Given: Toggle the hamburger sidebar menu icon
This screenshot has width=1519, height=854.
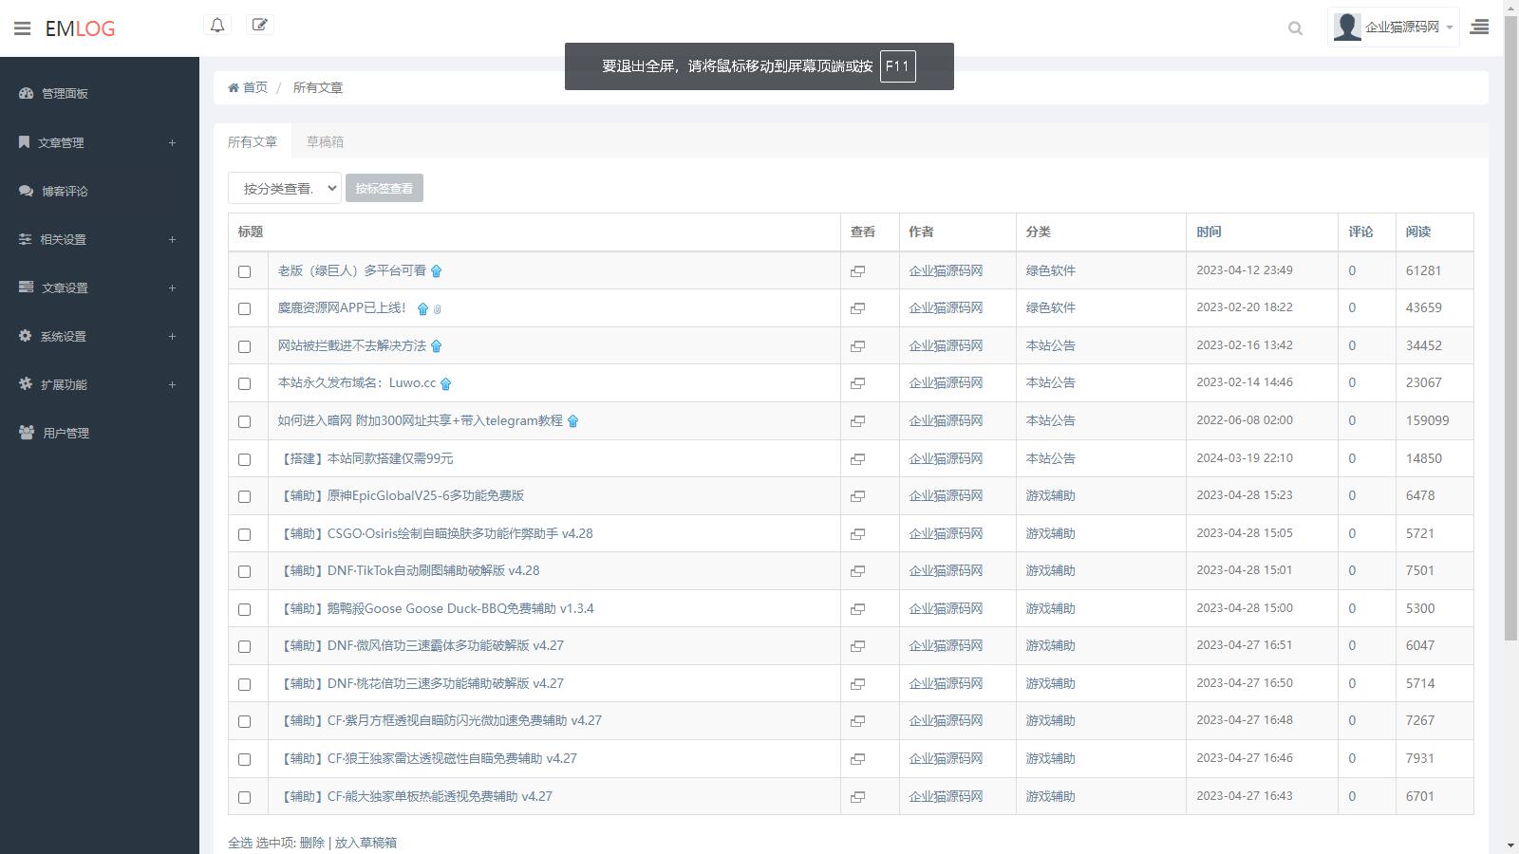Looking at the screenshot, I should 23,28.
